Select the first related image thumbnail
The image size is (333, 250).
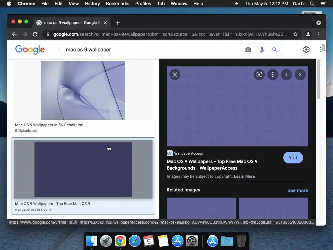click(x=202, y=208)
